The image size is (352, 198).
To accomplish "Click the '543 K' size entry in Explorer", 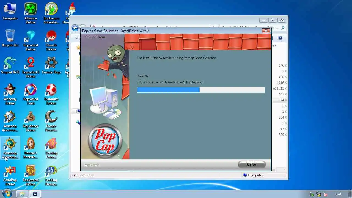I will click(x=283, y=94).
